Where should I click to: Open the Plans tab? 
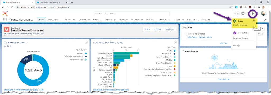[x=122, y=19]
